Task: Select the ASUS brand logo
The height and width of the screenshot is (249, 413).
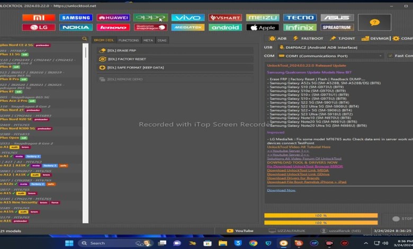Action: tap(337, 17)
